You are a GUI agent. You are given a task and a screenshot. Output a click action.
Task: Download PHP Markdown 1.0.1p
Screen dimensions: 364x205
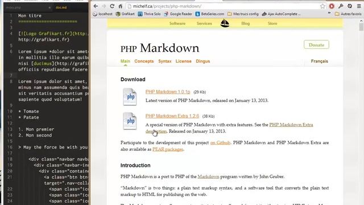pyautogui.click(x=168, y=92)
